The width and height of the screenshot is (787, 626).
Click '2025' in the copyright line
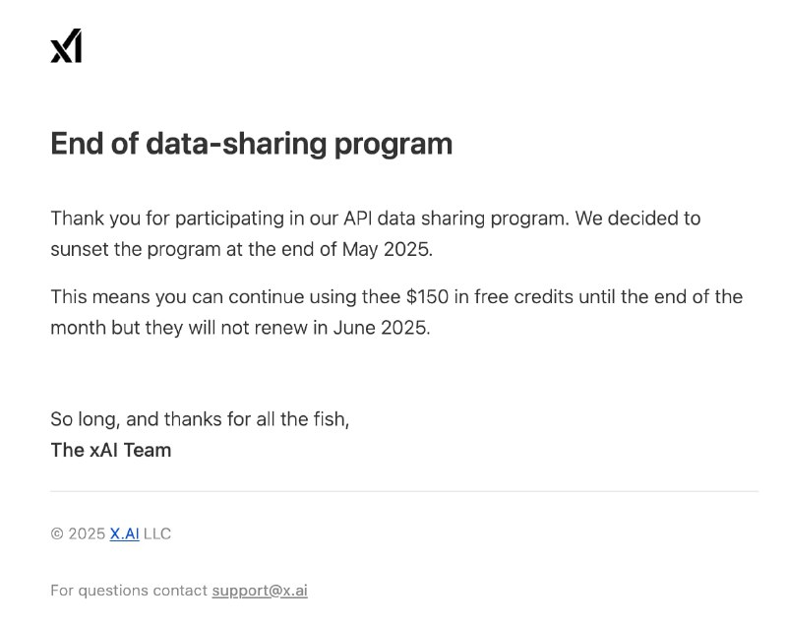(x=87, y=533)
